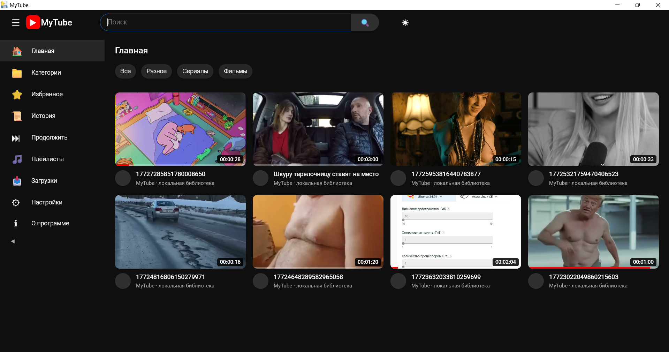
Task: Filter videos by Фильмы
Action: [x=235, y=71]
